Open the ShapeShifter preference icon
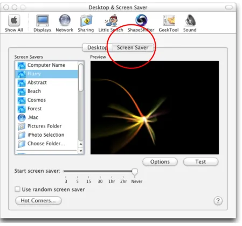This screenshot has height=226, width=242. point(141,24)
